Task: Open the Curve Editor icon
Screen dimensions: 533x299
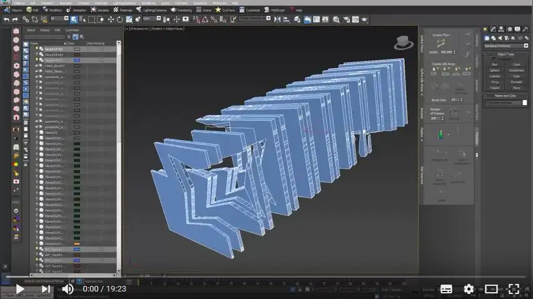Action: pyautogui.click(x=317, y=20)
